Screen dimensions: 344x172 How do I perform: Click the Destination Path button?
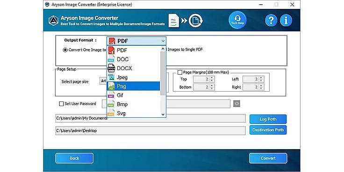pos(268,130)
